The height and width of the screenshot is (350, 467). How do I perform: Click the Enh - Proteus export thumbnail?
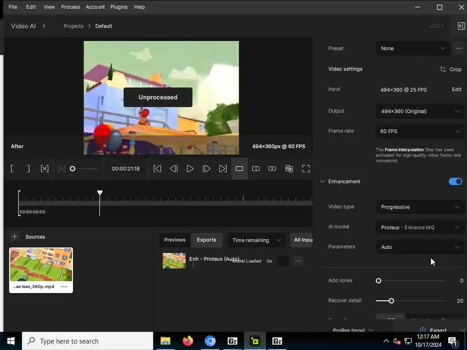click(174, 261)
